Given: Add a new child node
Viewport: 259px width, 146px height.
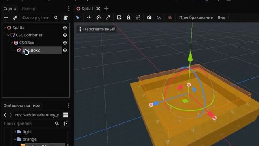Looking at the screenshot, I should [x=6, y=18].
